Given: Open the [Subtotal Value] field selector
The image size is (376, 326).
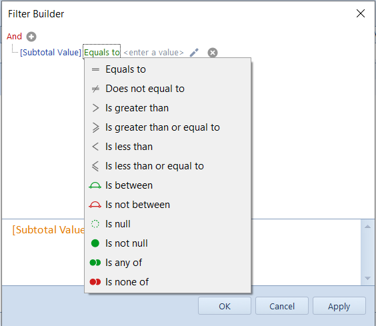Looking at the screenshot, I should point(51,52).
